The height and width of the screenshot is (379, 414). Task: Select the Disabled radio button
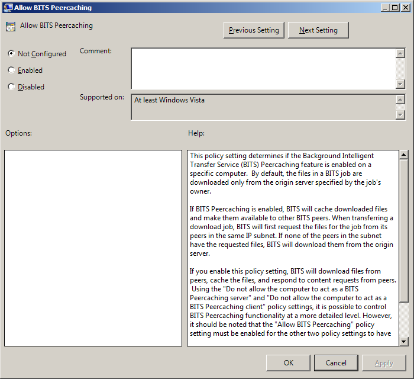point(11,86)
